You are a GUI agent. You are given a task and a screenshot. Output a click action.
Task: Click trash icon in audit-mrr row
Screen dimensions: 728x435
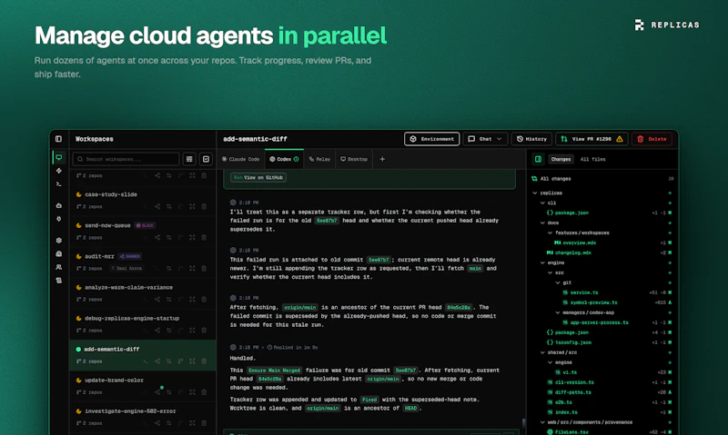click(x=204, y=268)
